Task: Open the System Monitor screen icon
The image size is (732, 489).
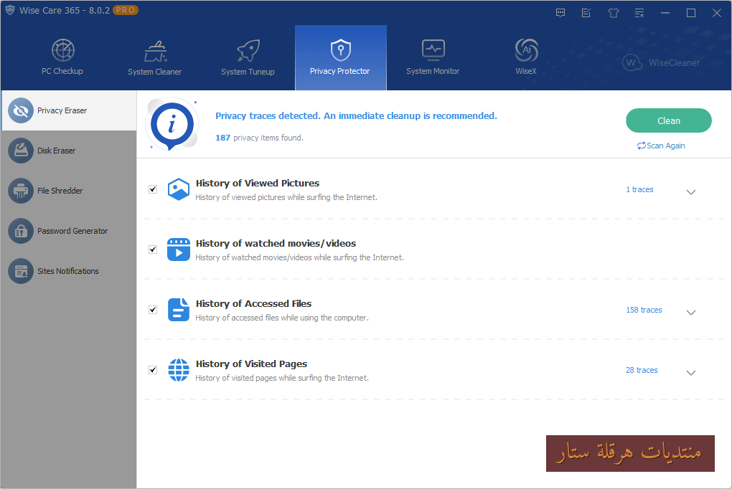Action: 433,50
